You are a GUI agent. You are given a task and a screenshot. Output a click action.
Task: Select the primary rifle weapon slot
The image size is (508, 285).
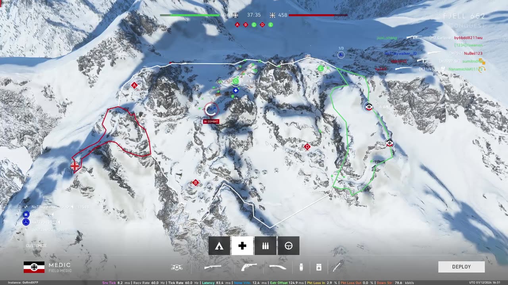coord(213,268)
